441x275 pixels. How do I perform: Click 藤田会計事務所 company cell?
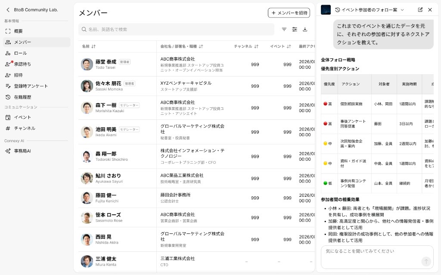point(175,195)
